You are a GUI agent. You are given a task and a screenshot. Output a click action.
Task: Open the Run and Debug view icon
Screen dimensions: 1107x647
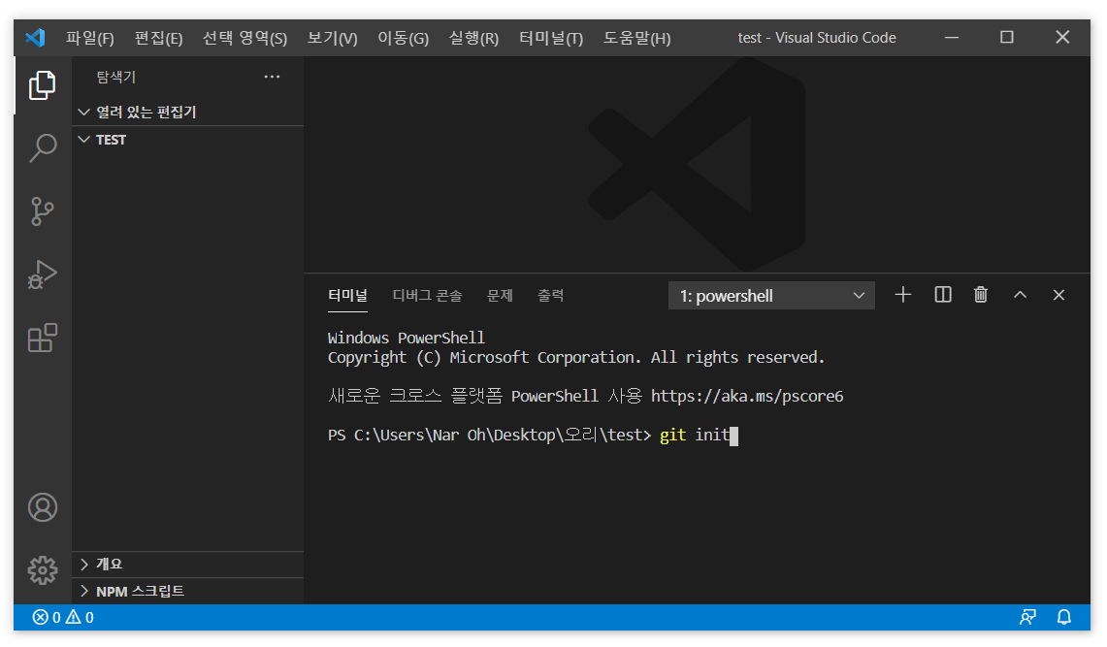click(43, 275)
